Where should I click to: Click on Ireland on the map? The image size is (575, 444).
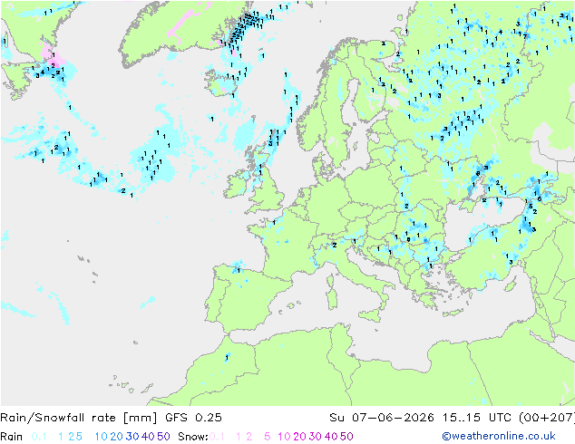235,186
